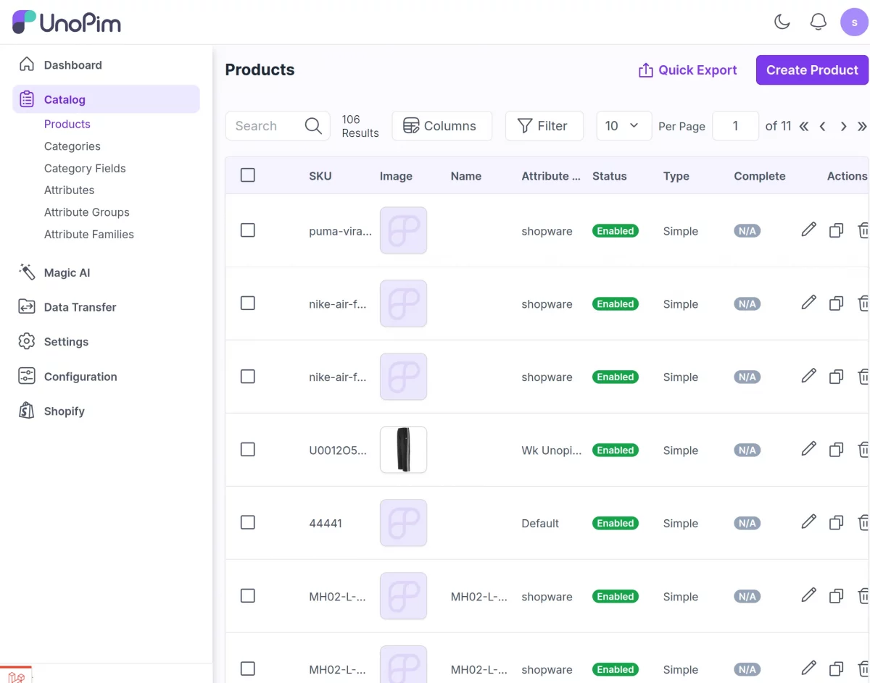870x683 pixels.
Task: Click the UnoPim logo
Action: [x=67, y=22]
